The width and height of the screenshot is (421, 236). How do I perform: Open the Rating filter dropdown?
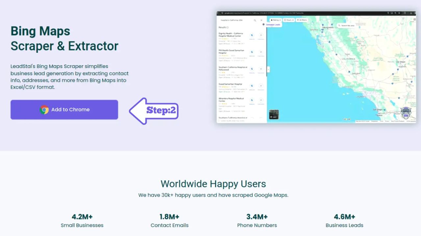pyautogui.click(x=276, y=20)
